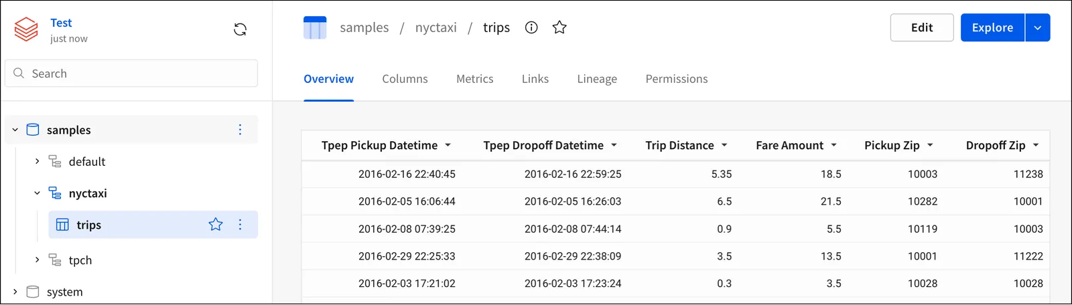This screenshot has height=305, width=1072.
Task: Click the samples catalog database icon
Action: pos(32,130)
